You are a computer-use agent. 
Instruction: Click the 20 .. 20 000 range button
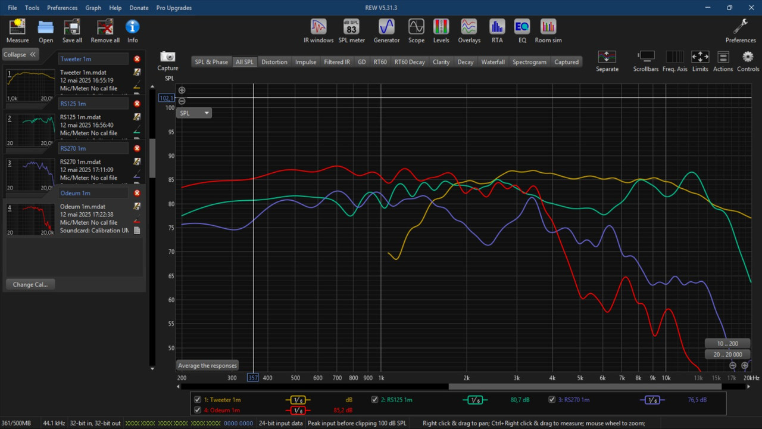(727, 355)
